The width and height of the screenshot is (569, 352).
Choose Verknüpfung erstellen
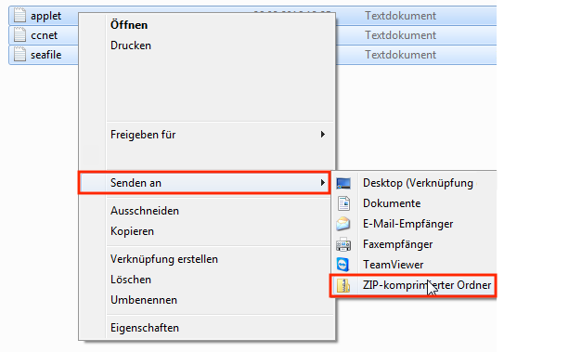tap(164, 259)
